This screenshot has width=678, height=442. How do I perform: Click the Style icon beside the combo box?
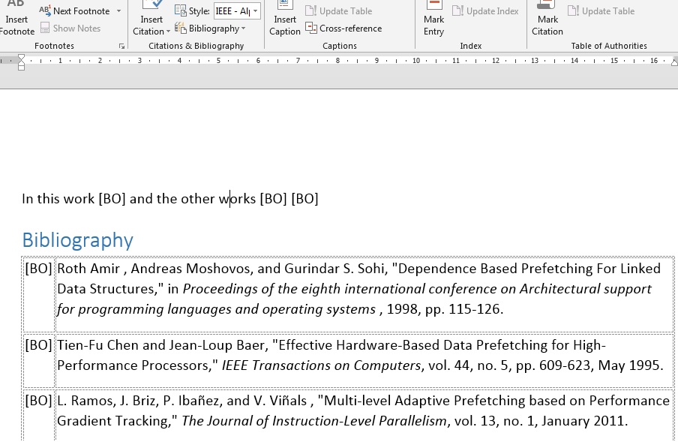coord(180,11)
